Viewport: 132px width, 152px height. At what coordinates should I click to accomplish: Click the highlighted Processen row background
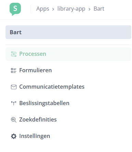coord(68,54)
